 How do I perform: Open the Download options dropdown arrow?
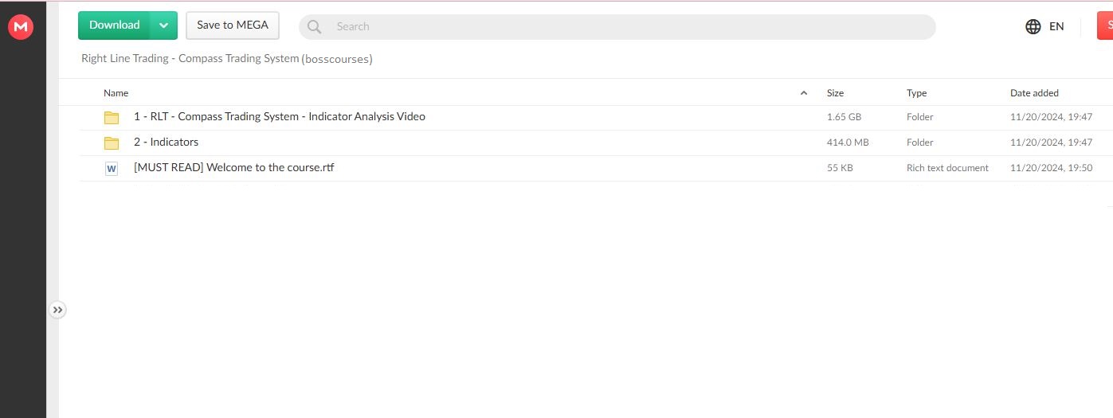click(163, 25)
